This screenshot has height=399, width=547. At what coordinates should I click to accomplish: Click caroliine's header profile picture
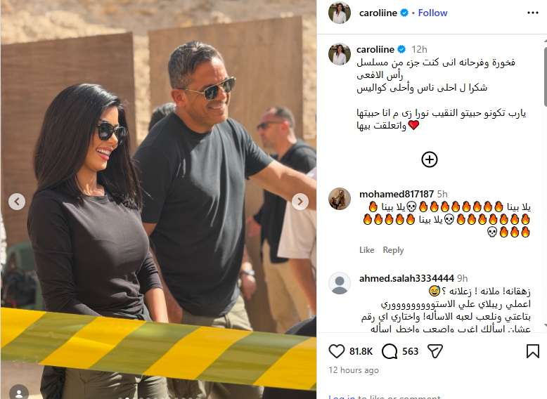pyautogui.click(x=340, y=13)
